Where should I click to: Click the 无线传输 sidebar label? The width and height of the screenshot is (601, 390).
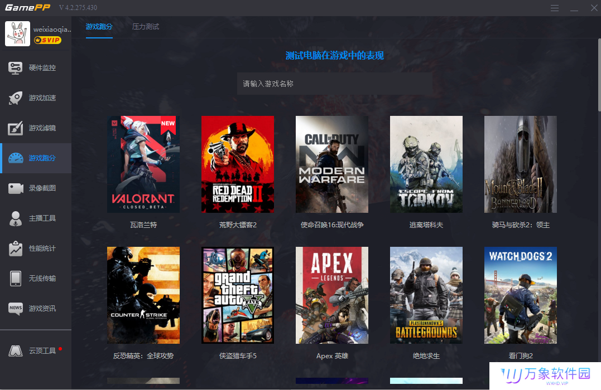pos(42,278)
